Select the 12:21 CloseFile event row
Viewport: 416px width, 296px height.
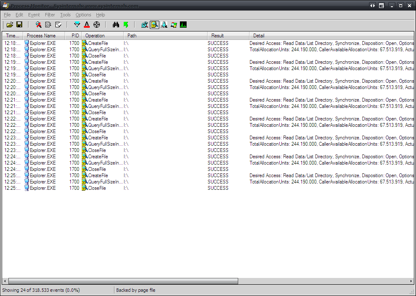208,113
